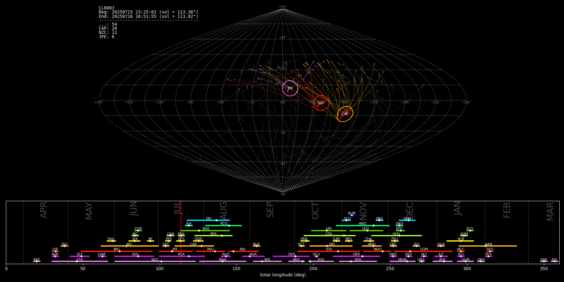Click the 150 tick on solar longitude axis
Viewport: 564px width, 282px height.
237,269
